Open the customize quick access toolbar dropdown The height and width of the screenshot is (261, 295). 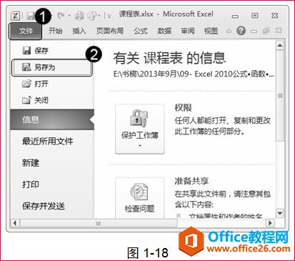click(x=109, y=16)
